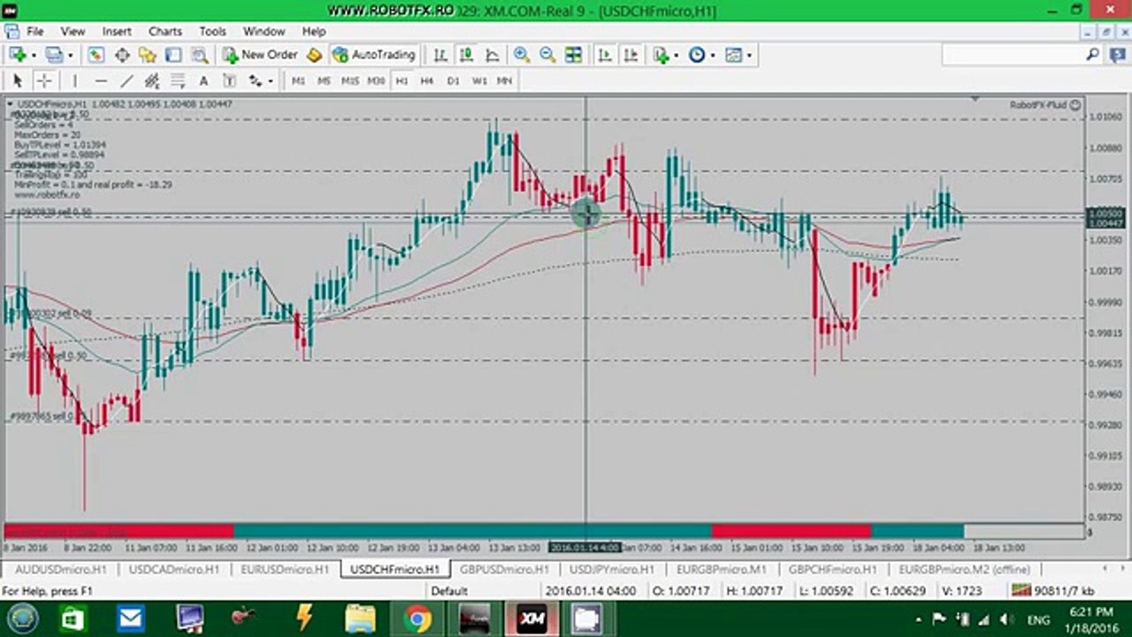Select the Cursor arrow tool

point(17,81)
